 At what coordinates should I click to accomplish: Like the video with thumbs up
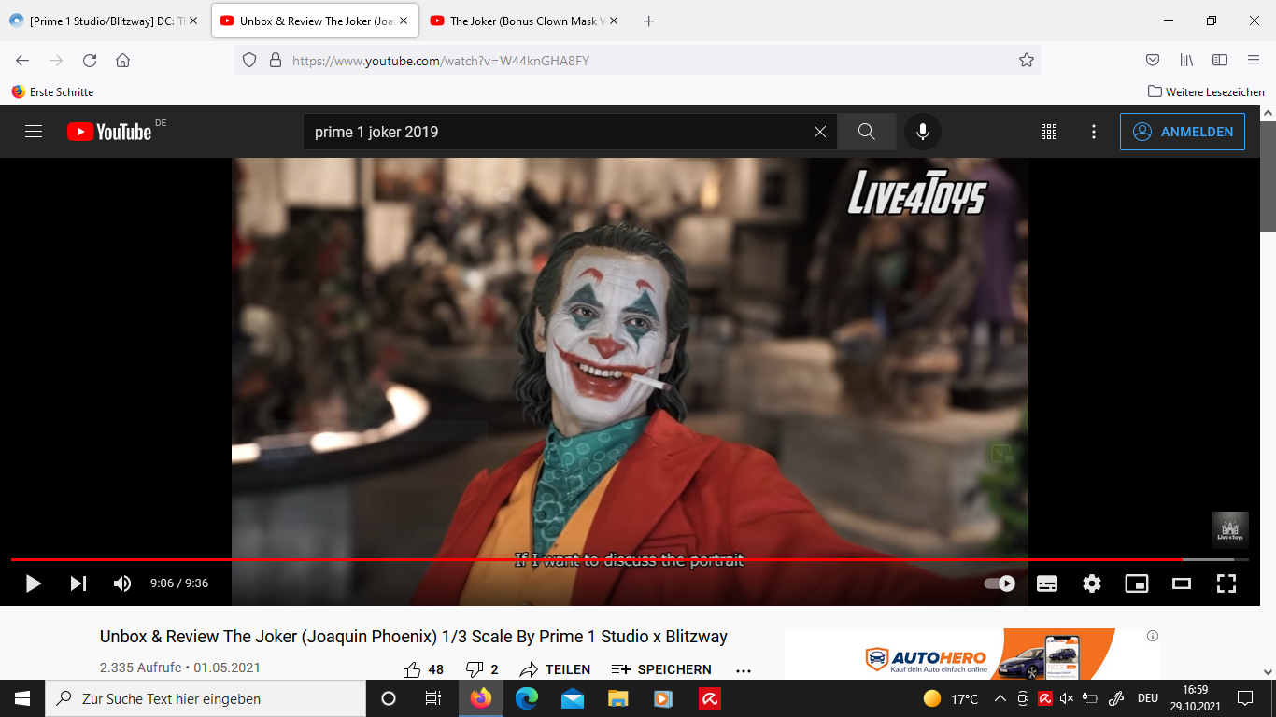pyautogui.click(x=423, y=669)
